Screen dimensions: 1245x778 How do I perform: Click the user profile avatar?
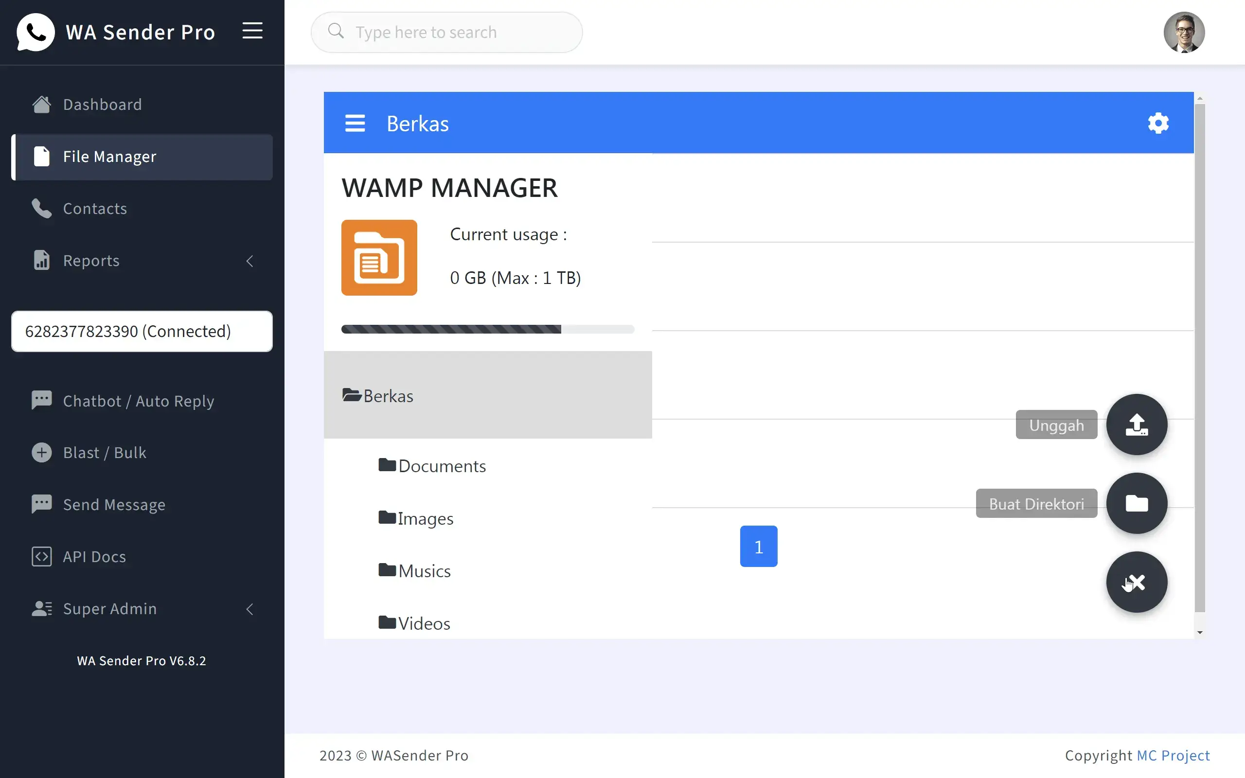point(1184,32)
